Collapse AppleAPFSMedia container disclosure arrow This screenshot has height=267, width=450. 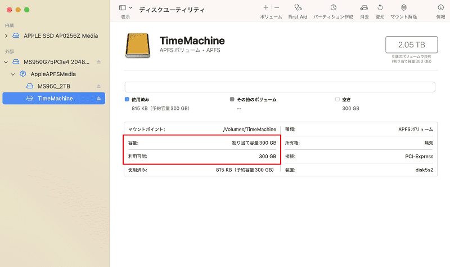coord(13,74)
